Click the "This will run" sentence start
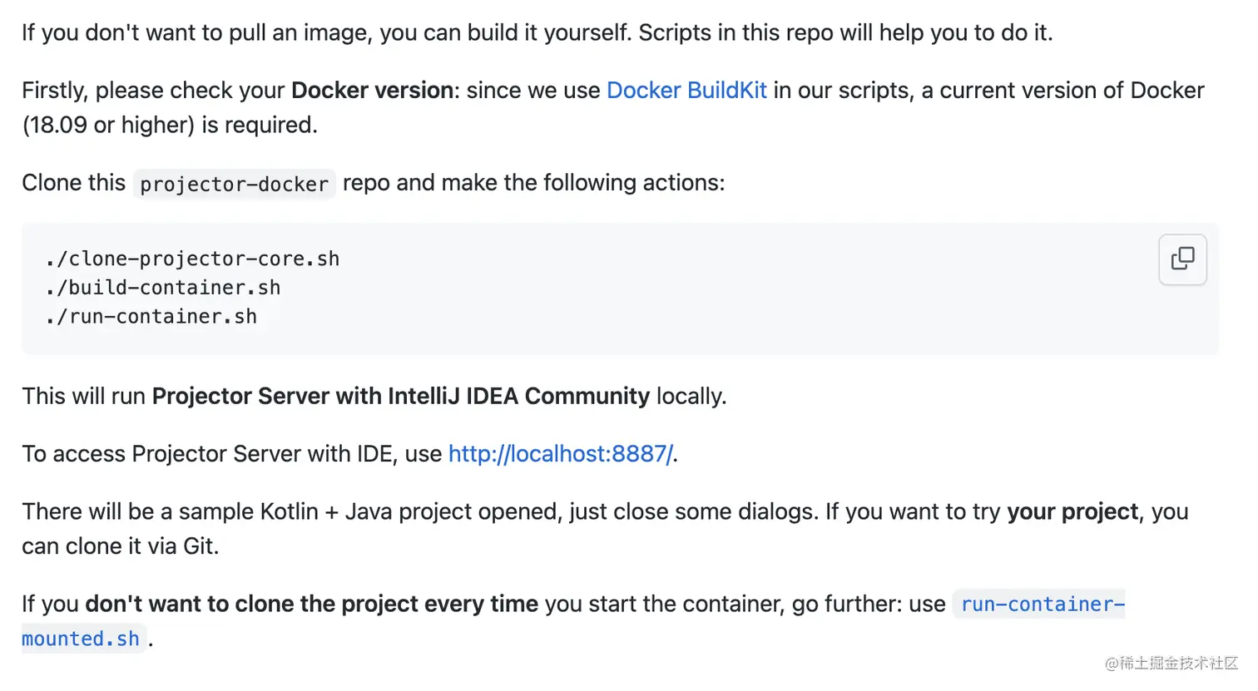Viewport: 1258px width, 691px height. coord(83,396)
